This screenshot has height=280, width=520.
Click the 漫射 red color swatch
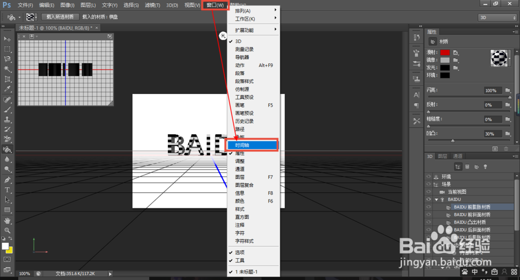click(x=445, y=52)
